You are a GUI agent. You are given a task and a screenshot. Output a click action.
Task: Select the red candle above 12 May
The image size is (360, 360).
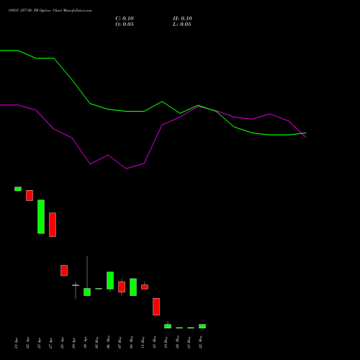[156, 307]
